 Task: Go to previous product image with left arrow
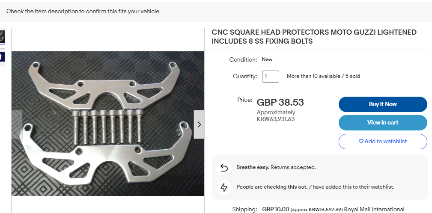click(17, 124)
